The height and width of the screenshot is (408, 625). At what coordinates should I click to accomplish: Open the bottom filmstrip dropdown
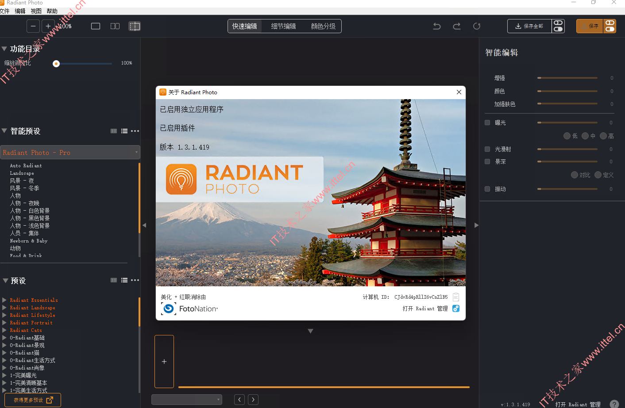pyautogui.click(x=187, y=400)
